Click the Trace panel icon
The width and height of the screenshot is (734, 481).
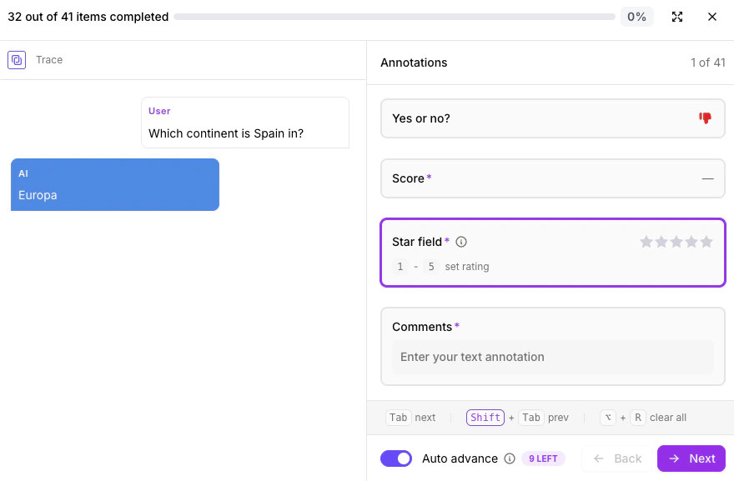(17, 59)
